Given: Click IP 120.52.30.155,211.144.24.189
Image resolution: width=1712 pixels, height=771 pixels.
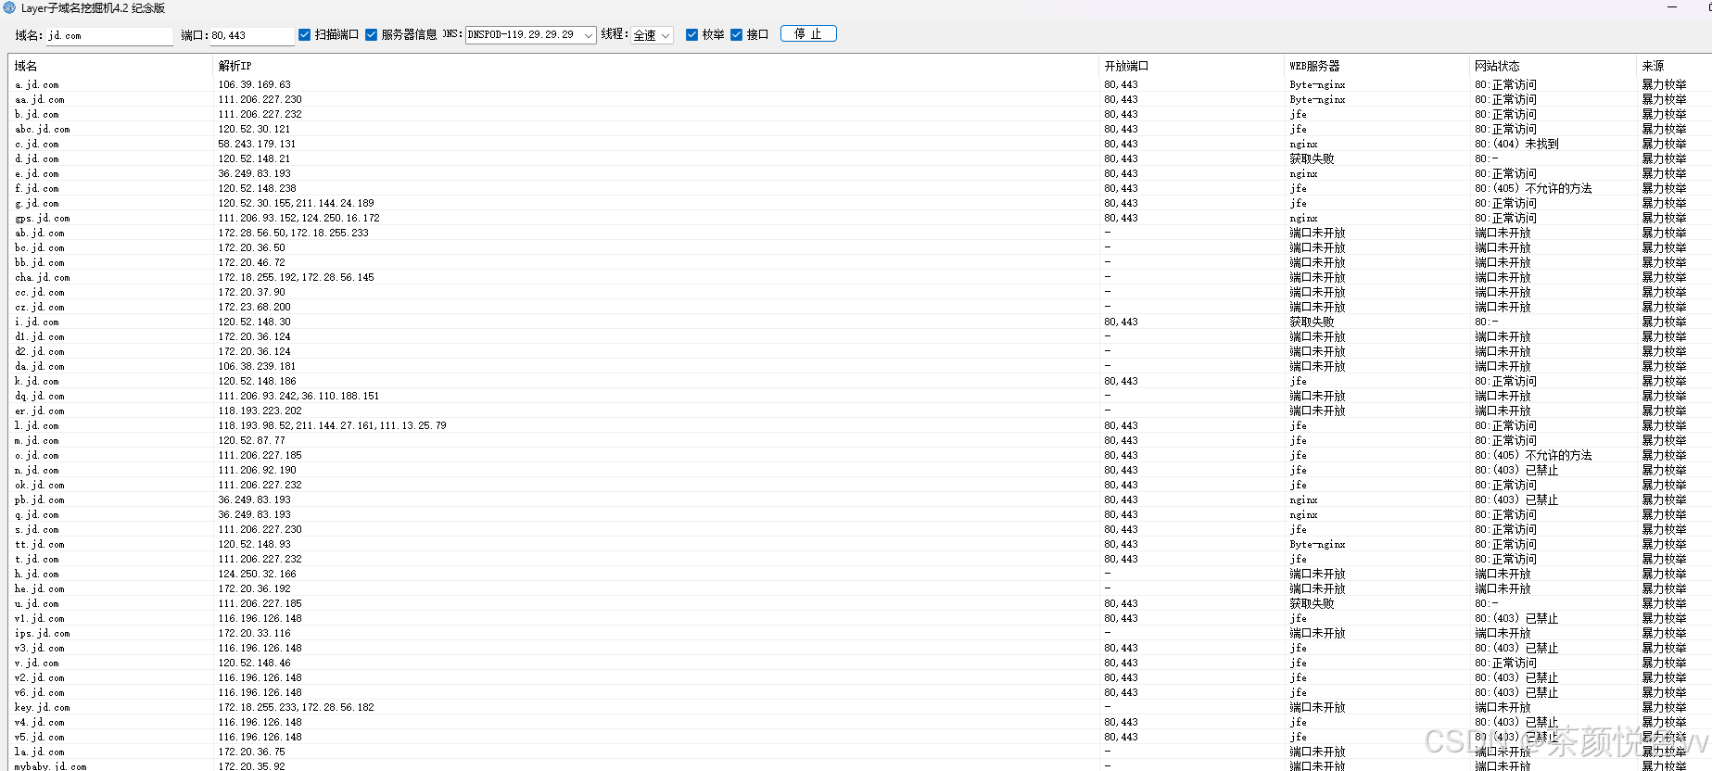Looking at the screenshot, I should [x=297, y=203].
